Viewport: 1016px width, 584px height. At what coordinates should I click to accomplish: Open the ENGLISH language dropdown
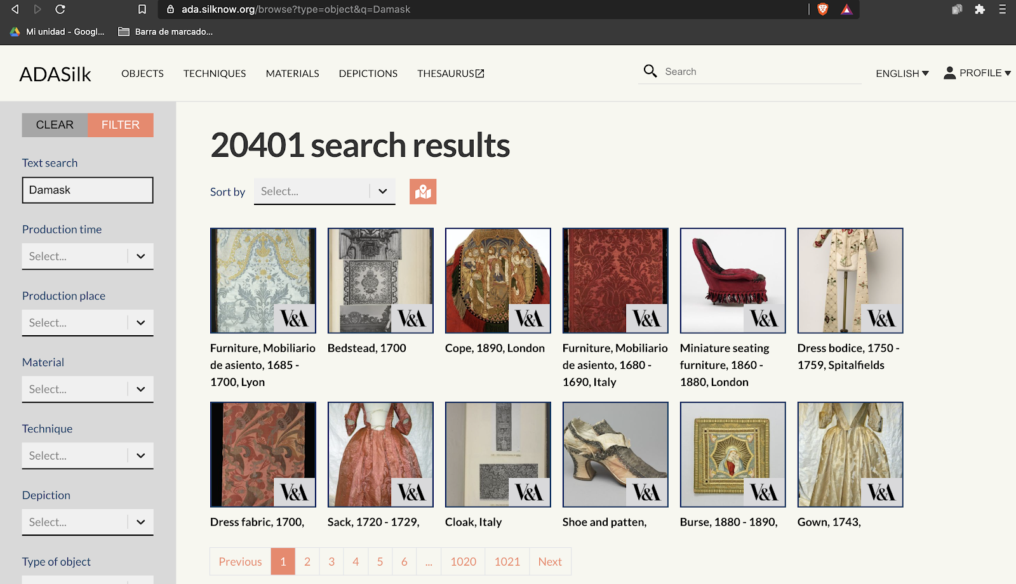click(x=902, y=74)
